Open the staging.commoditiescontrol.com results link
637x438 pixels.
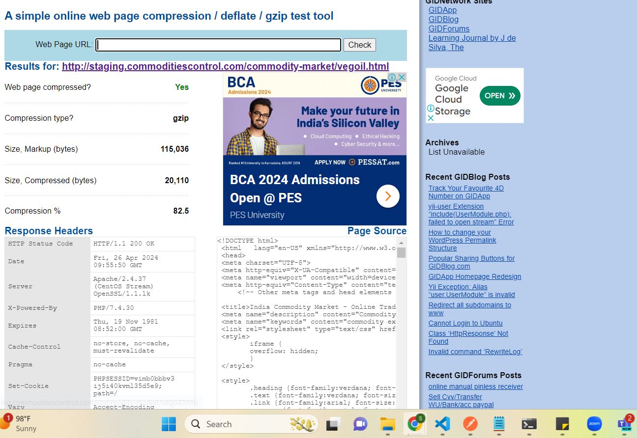(x=226, y=66)
